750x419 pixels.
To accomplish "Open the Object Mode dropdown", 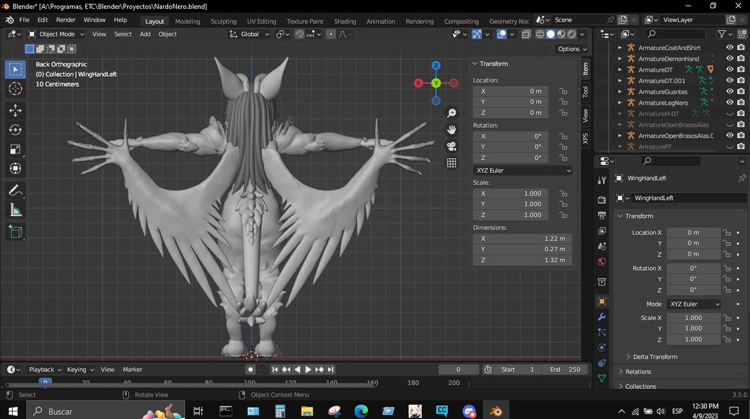I will [57, 34].
